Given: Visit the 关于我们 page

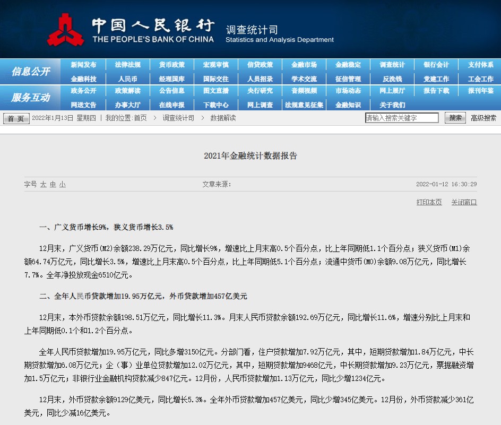Looking at the screenshot, I should click(392, 105).
